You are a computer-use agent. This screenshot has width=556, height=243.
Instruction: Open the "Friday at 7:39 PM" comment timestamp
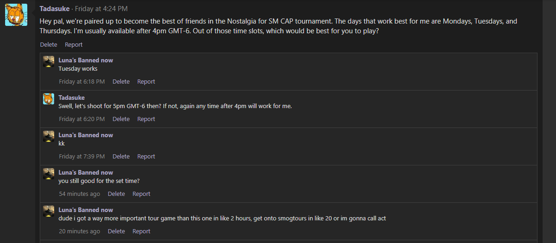point(82,157)
